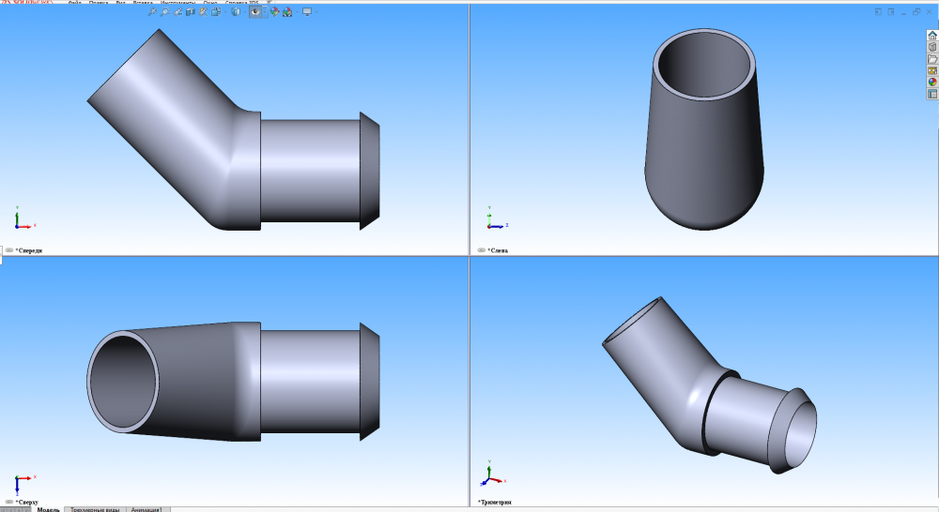Click the tile-right window arrangement icon
The height and width of the screenshot is (512, 939).
coord(891,12)
